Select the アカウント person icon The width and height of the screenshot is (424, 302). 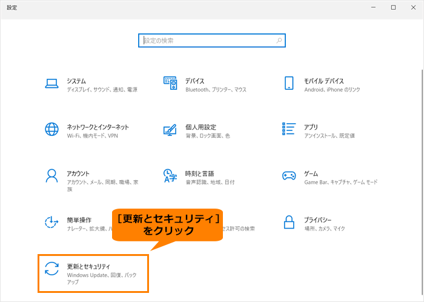51,176
